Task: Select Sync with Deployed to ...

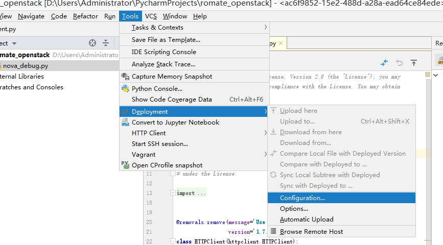Action: click(x=341, y=186)
